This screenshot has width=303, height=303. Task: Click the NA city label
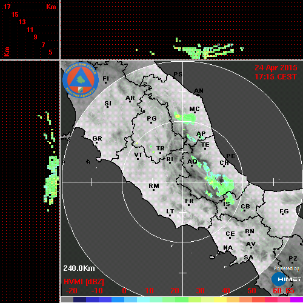[x=228, y=247]
